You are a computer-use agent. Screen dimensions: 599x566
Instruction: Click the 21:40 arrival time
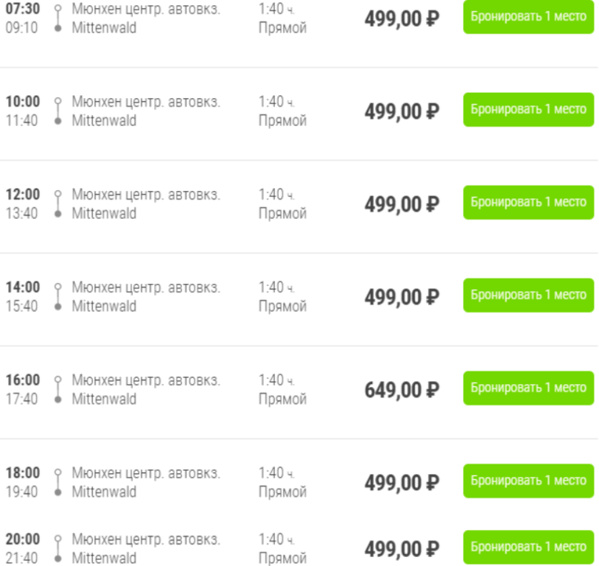click(x=21, y=559)
